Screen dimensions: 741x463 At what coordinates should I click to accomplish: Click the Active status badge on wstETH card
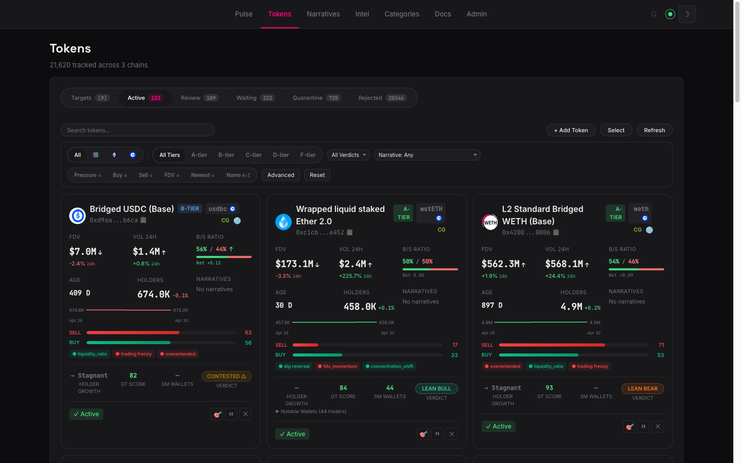(x=292, y=434)
